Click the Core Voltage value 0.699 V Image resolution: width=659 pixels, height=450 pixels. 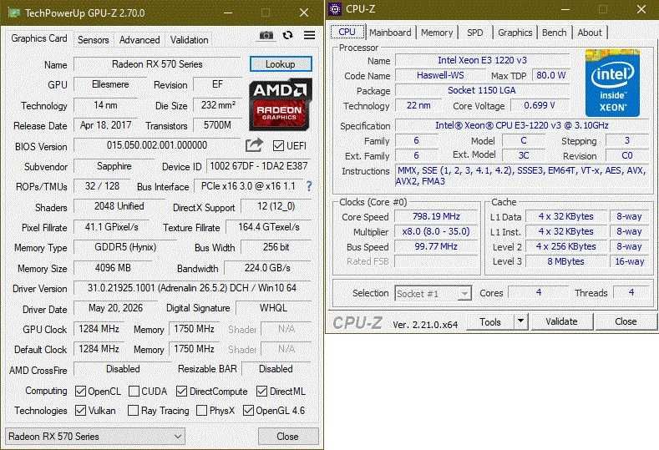(540, 105)
